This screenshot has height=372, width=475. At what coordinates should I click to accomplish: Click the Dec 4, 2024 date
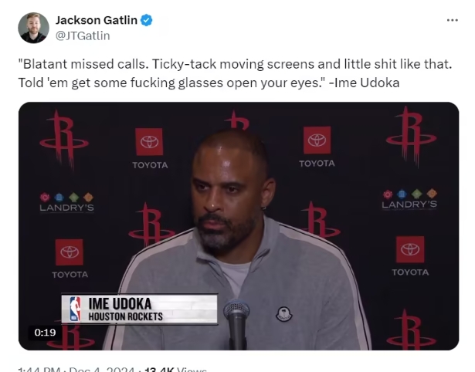point(101,370)
